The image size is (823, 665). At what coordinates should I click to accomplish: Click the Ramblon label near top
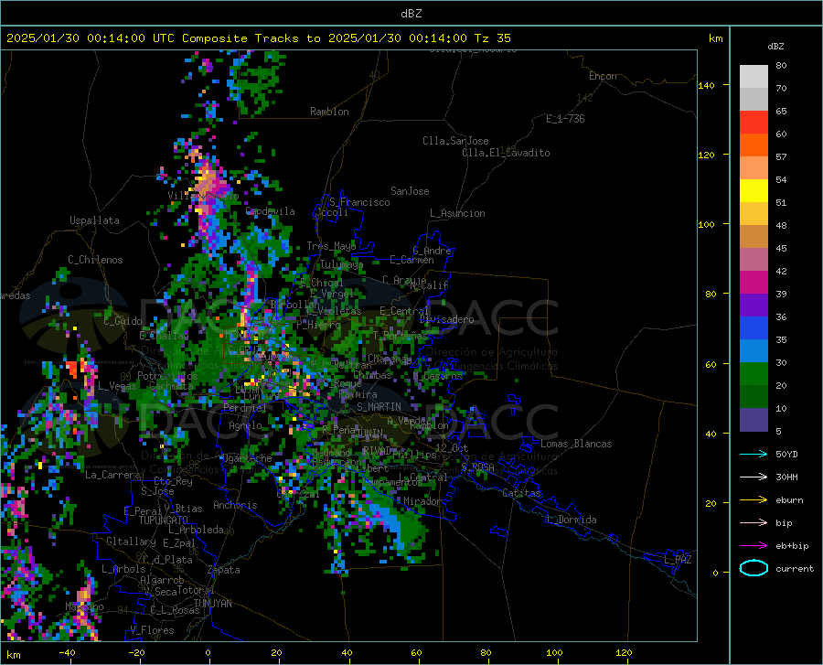pyautogui.click(x=329, y=112)
